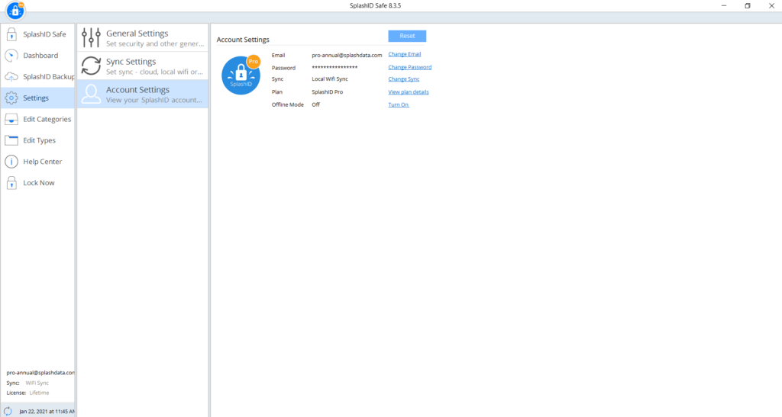The width and height of the screenshot is (782, 417).
Task: Open Dashboard via its gauge icon
Action: click(11, 56)
